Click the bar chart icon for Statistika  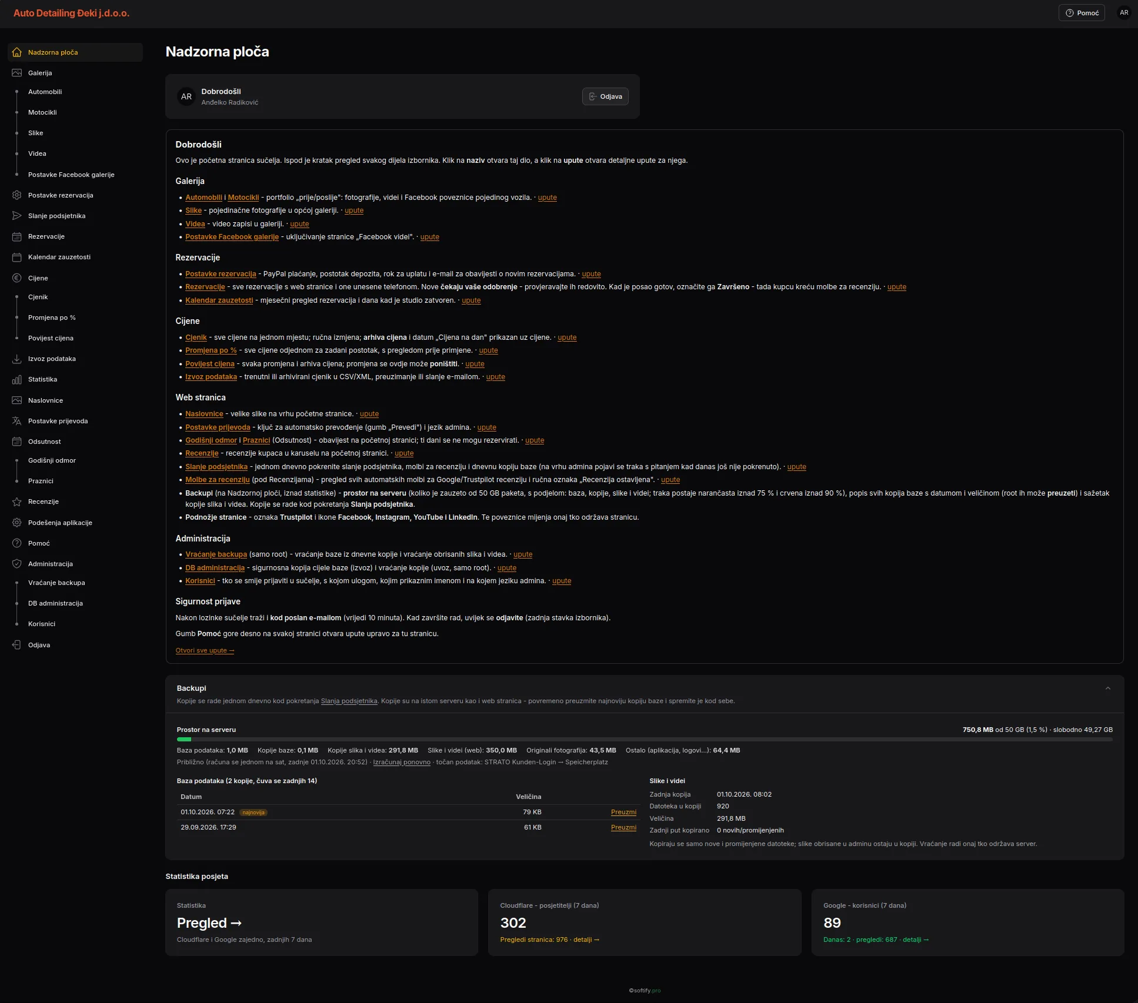[17, 379]
